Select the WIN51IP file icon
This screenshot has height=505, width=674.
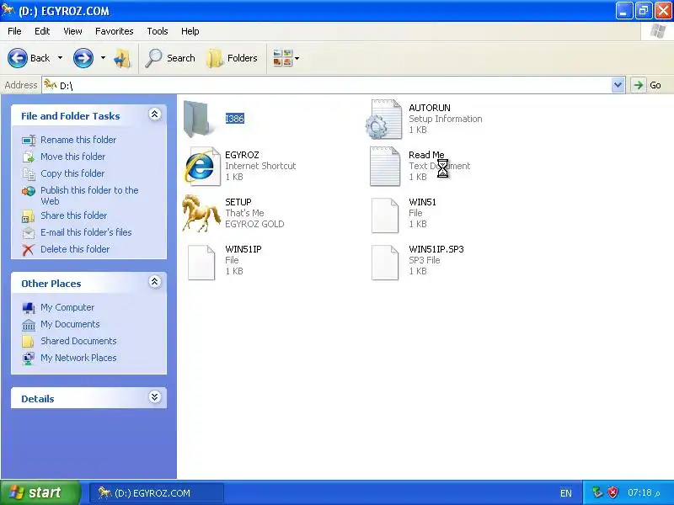pyautogui.click(x=201, y=263)
